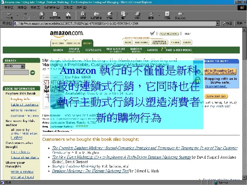
Task: Expand the address bar dropdown list
Action: 218,23
